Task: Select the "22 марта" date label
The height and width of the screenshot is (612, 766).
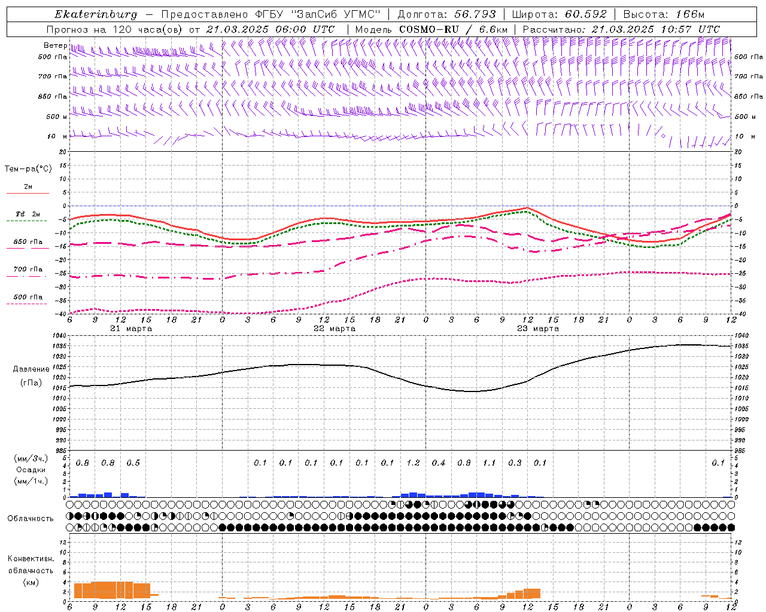Action: click(x=335, y=329)
